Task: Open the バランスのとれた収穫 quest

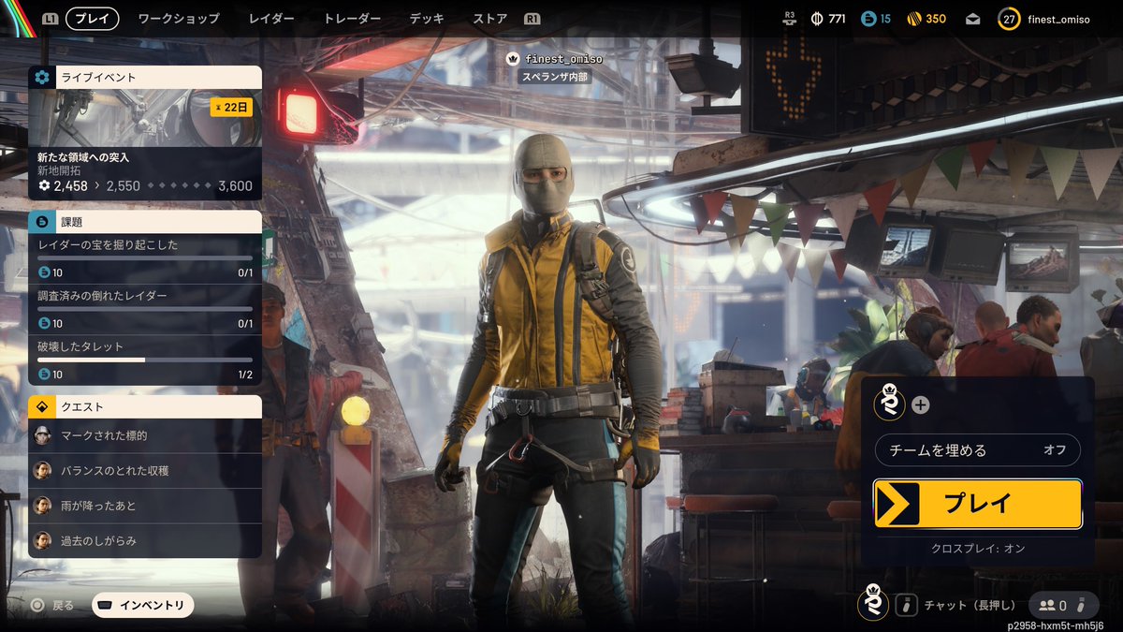Action: click(145, 470)
